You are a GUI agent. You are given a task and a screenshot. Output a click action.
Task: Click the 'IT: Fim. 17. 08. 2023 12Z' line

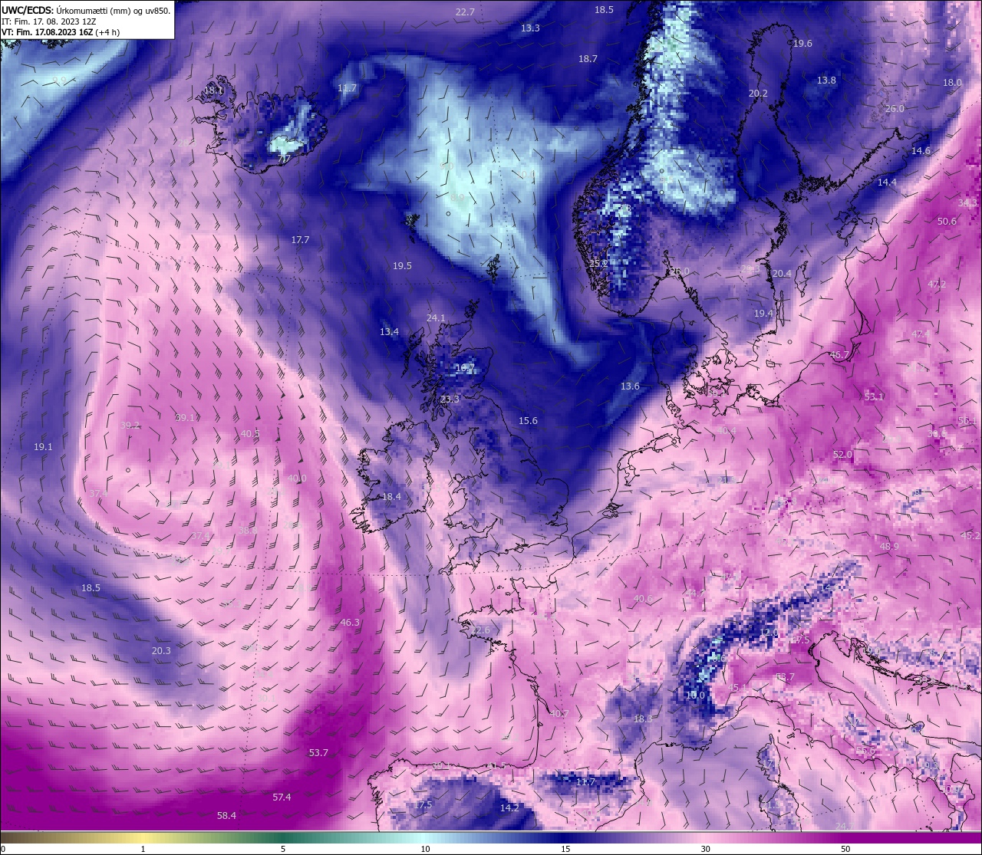tap(49, 21)
